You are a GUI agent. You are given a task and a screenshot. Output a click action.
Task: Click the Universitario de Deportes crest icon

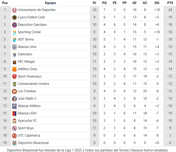pyautogui.click(x=14, y=10)
